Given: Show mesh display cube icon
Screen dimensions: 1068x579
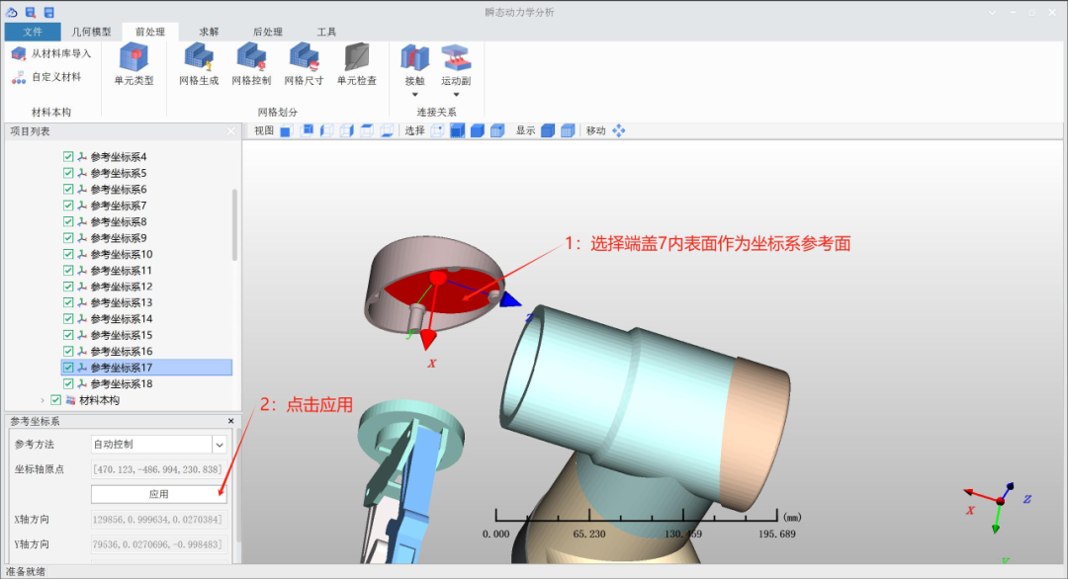Looking at the screenshot, I should pyautogui.click(x=568, y=130).
